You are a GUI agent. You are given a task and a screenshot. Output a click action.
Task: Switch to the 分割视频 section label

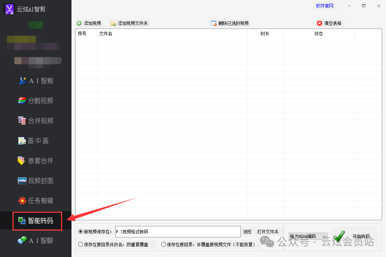[40, 101]
